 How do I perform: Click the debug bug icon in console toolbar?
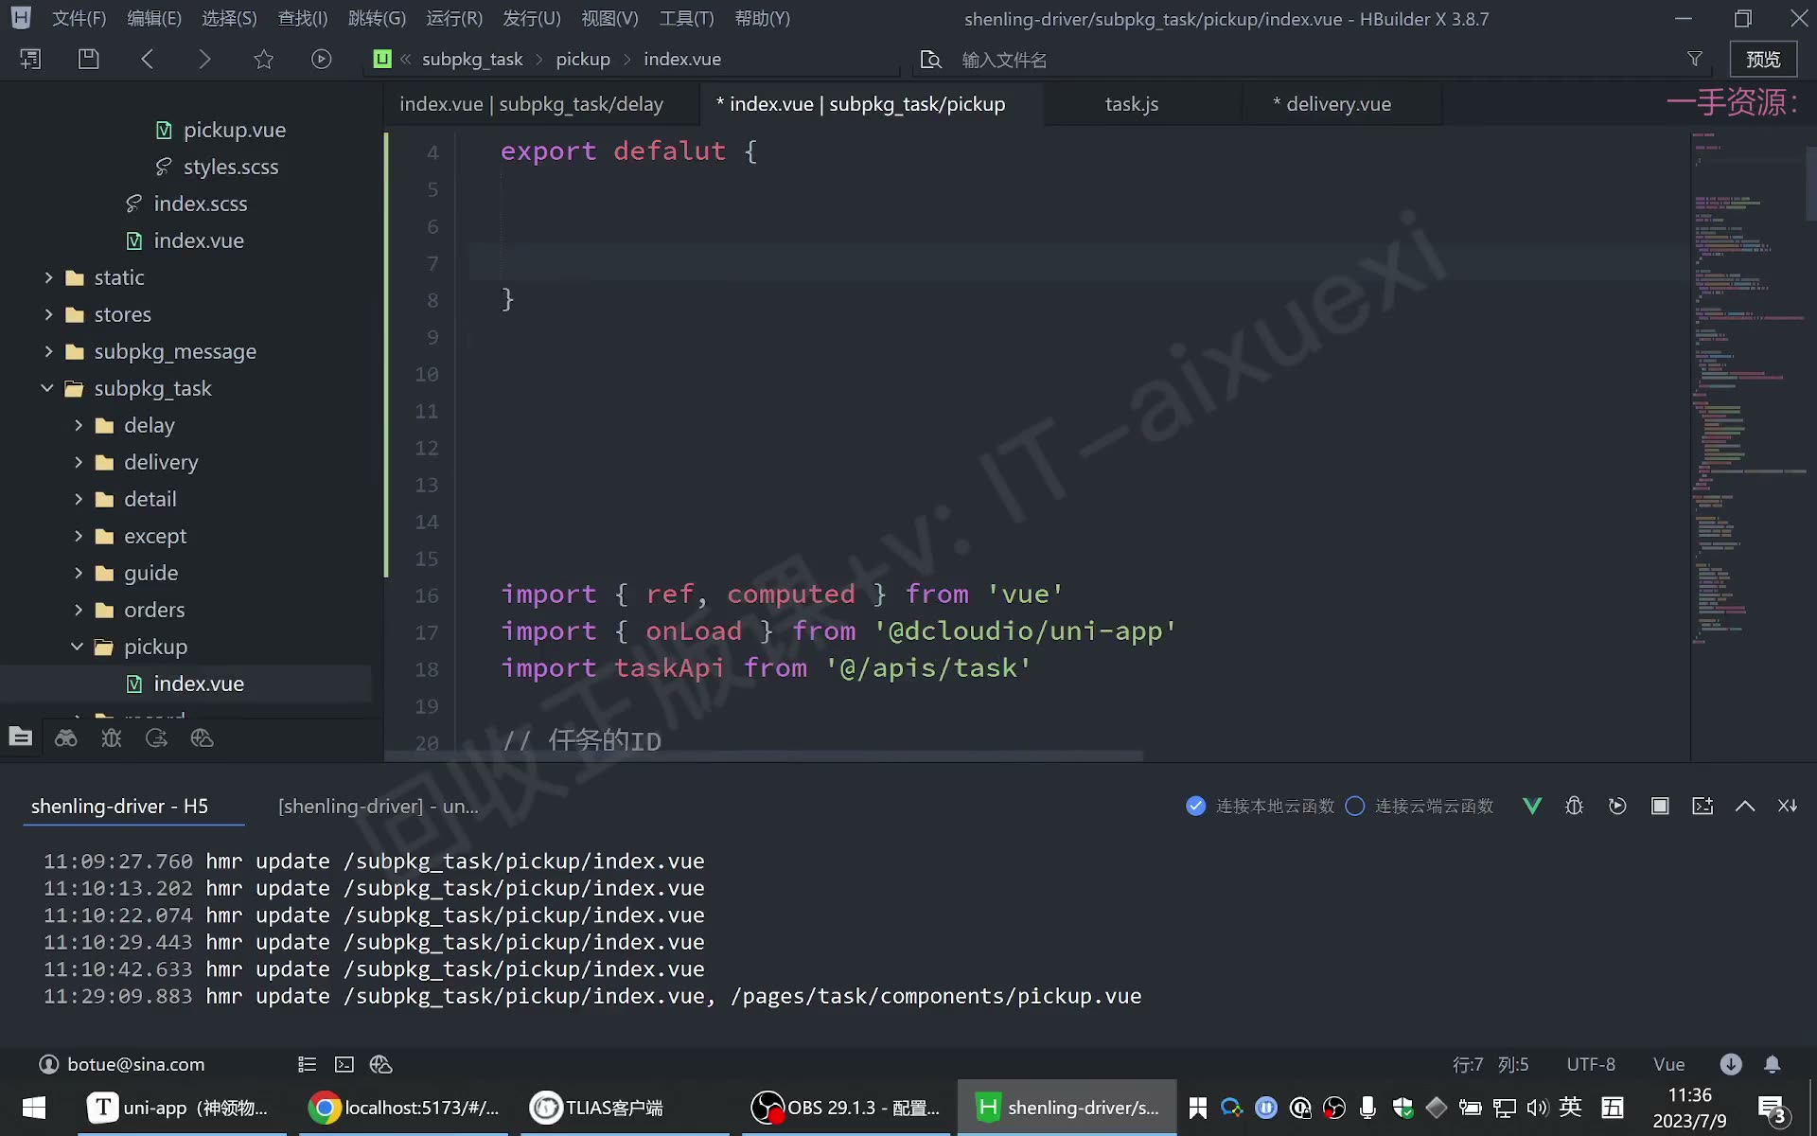click(1575, 806)
